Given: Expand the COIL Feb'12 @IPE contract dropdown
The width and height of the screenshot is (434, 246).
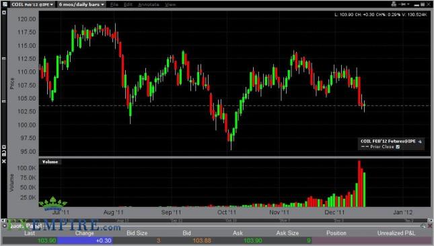Looking at the screenshot, I should (32, 5).
